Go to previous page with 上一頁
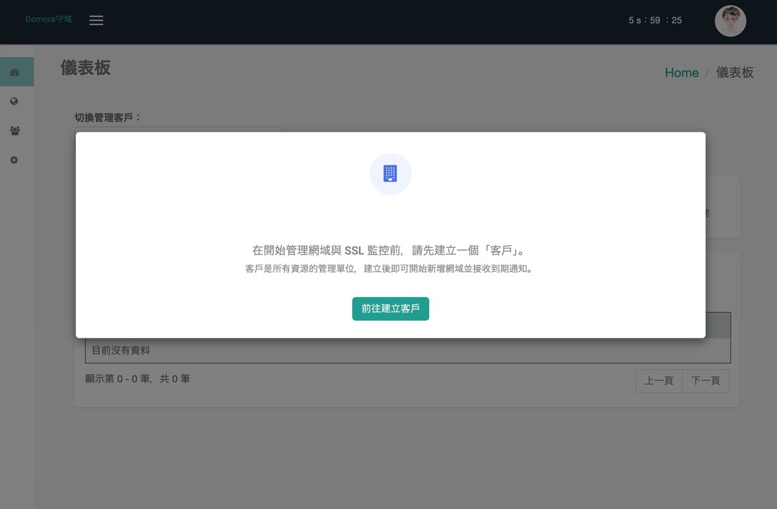 click(659, 381)
